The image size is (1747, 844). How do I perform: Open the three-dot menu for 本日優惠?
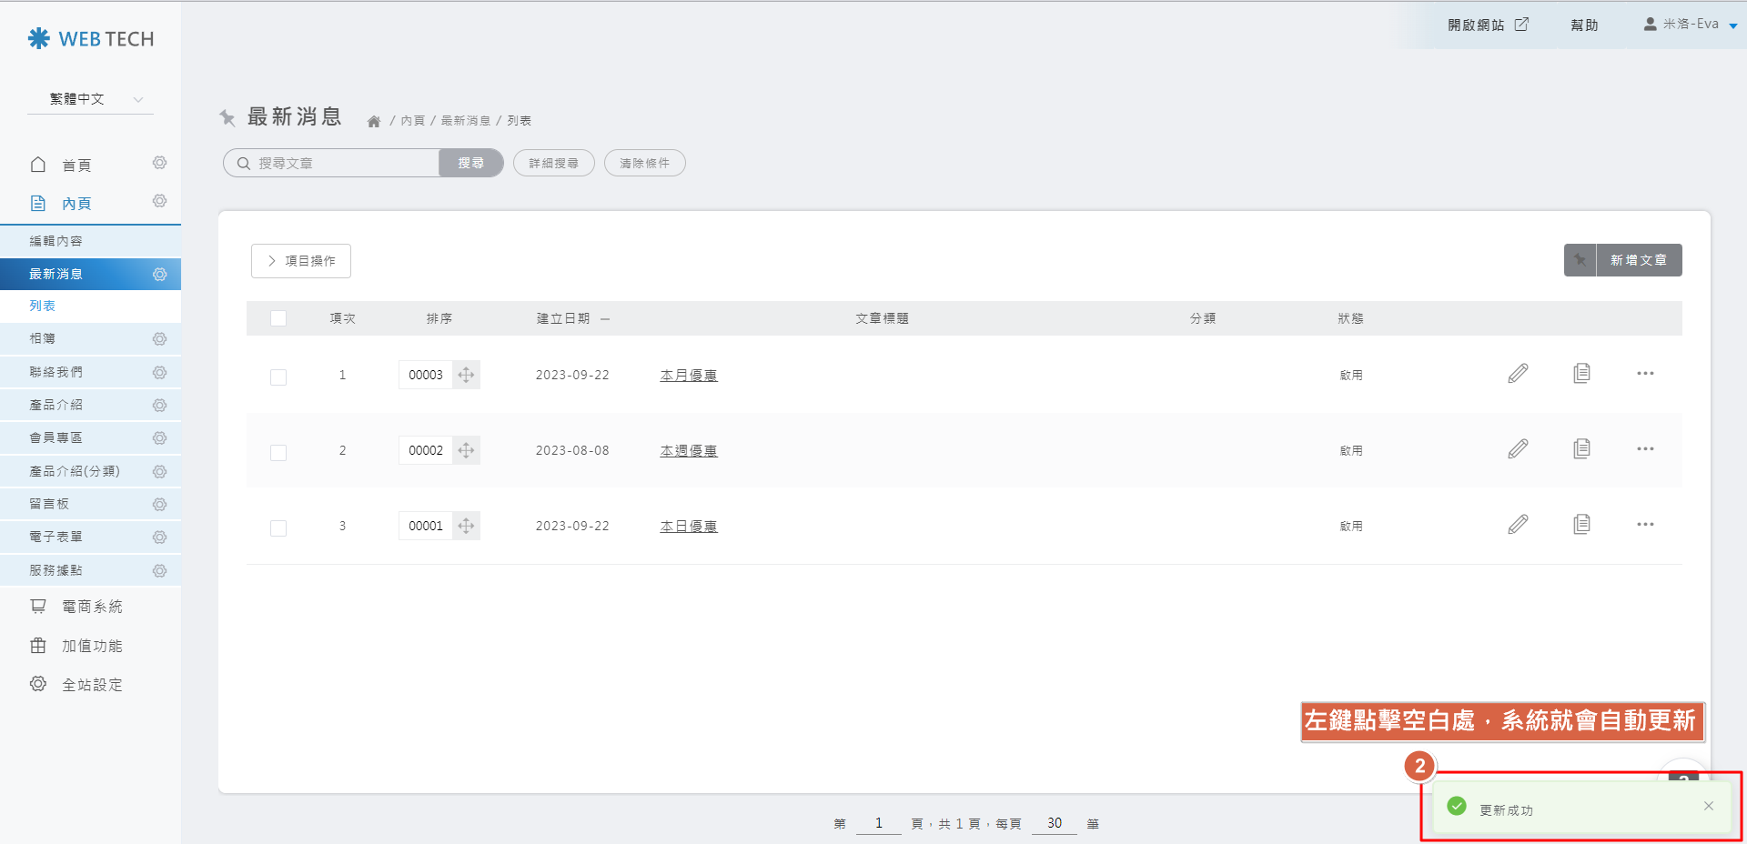pyautogui.click(x=1645, y=525)
